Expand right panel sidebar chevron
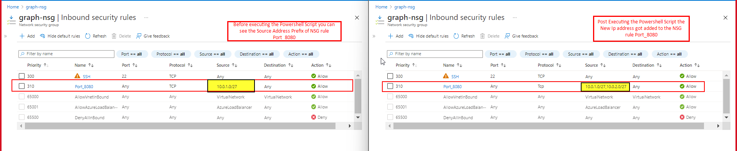Screen dimensions: 737x151 click(374, 36)
